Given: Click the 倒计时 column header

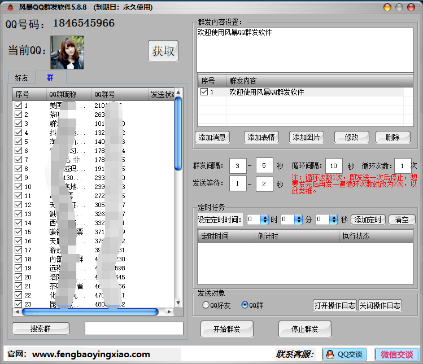Looking at the screenshot, I should pyautogui.click(x=297, y=236).
